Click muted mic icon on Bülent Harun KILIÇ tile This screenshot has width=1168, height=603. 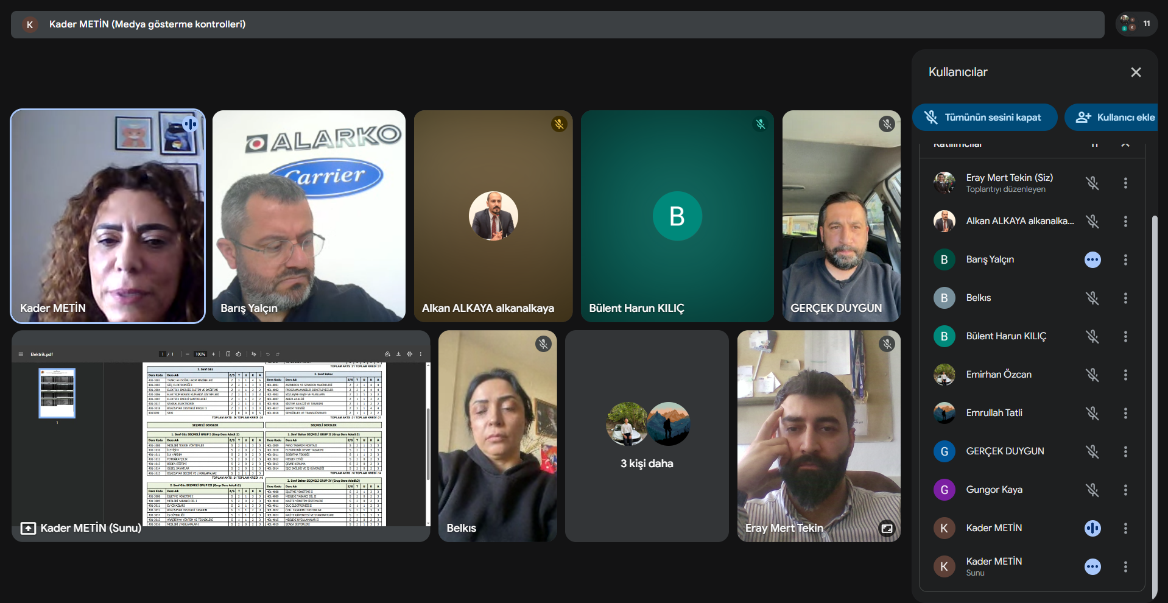coord(760,124)
